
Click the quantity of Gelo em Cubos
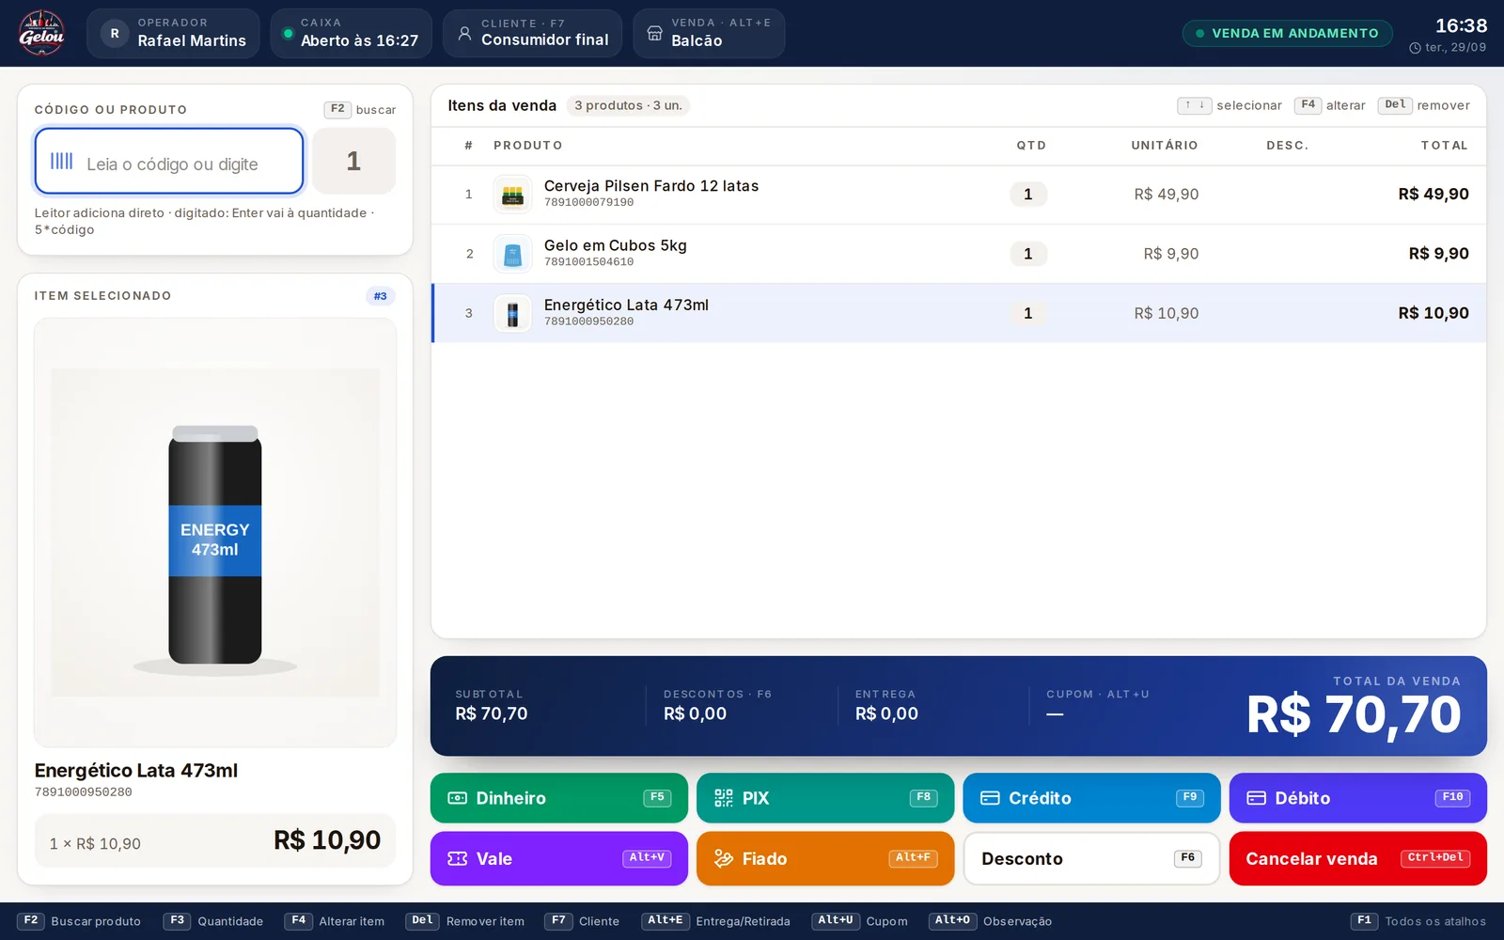pos(1028,254)
